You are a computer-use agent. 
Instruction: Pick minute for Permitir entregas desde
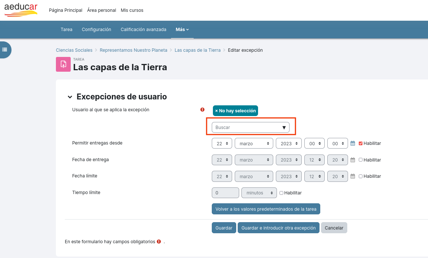pos(338,143)
